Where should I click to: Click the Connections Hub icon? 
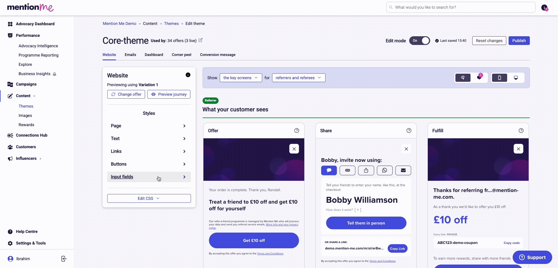pos(10,135)
